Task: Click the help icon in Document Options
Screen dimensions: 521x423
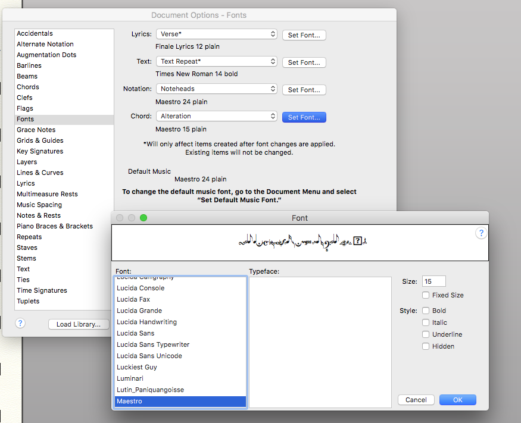Action: click(20, 323)
